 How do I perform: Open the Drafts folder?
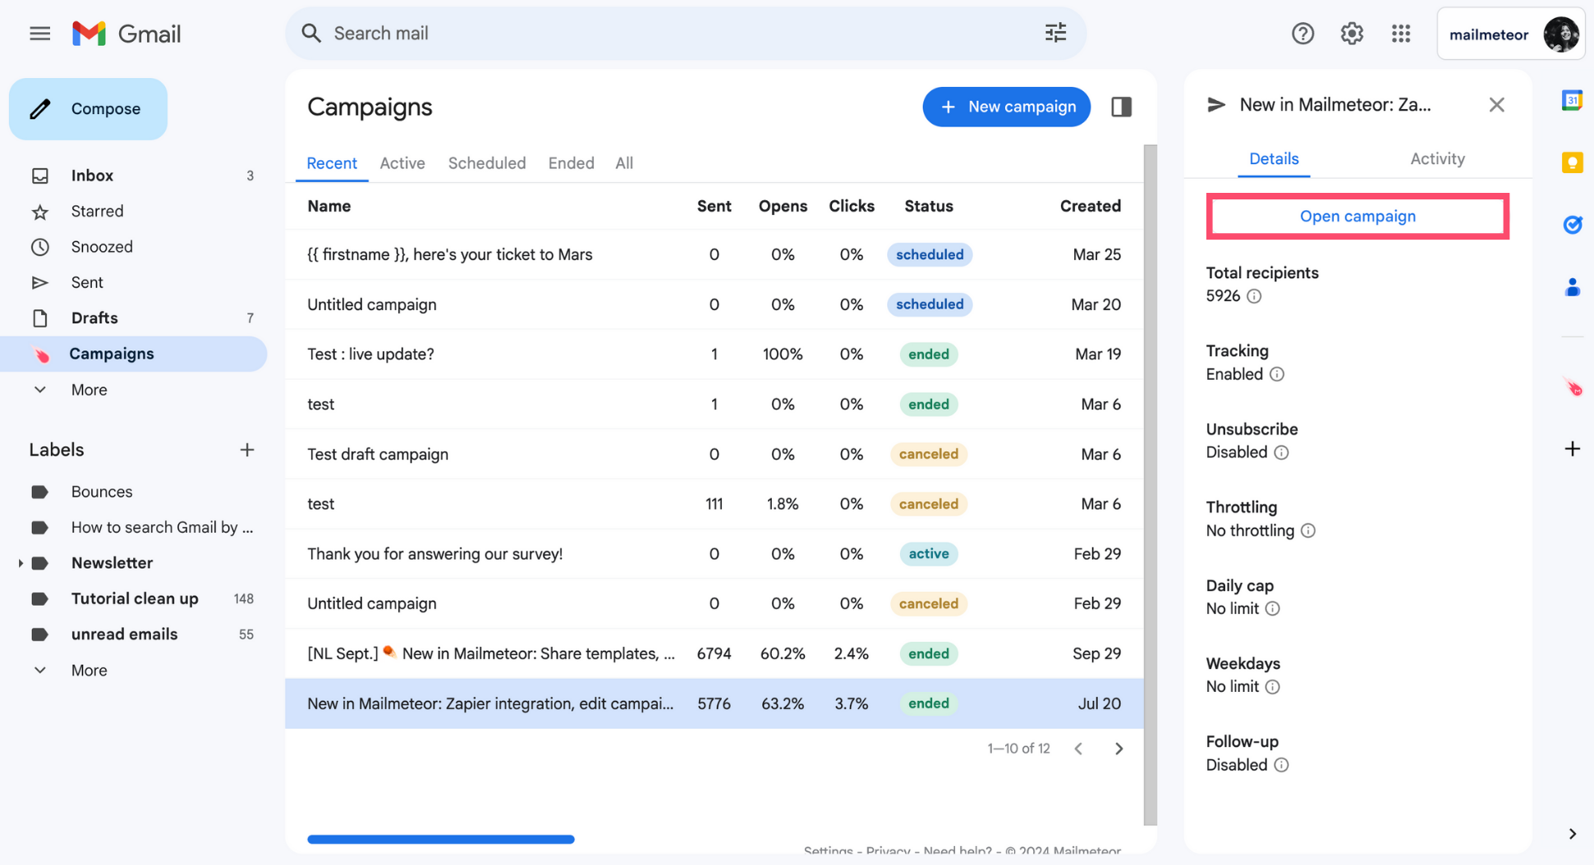pos(134,318)
